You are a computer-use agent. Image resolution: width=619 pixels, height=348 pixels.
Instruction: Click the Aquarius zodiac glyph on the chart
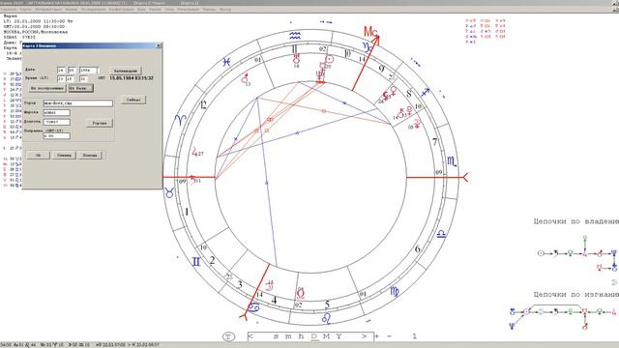coord(295,36)
